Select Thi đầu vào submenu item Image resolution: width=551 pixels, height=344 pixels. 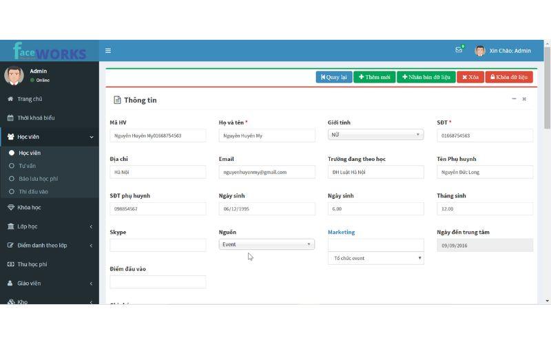(x=33, y=192)
